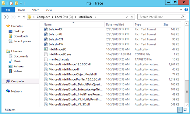Open the View ribbon tab
The width and height of the screenshot is (190, 114).
click(x=49, y=10)
